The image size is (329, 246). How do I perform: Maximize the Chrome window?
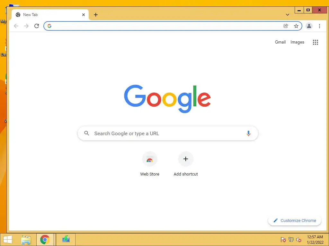308,10
